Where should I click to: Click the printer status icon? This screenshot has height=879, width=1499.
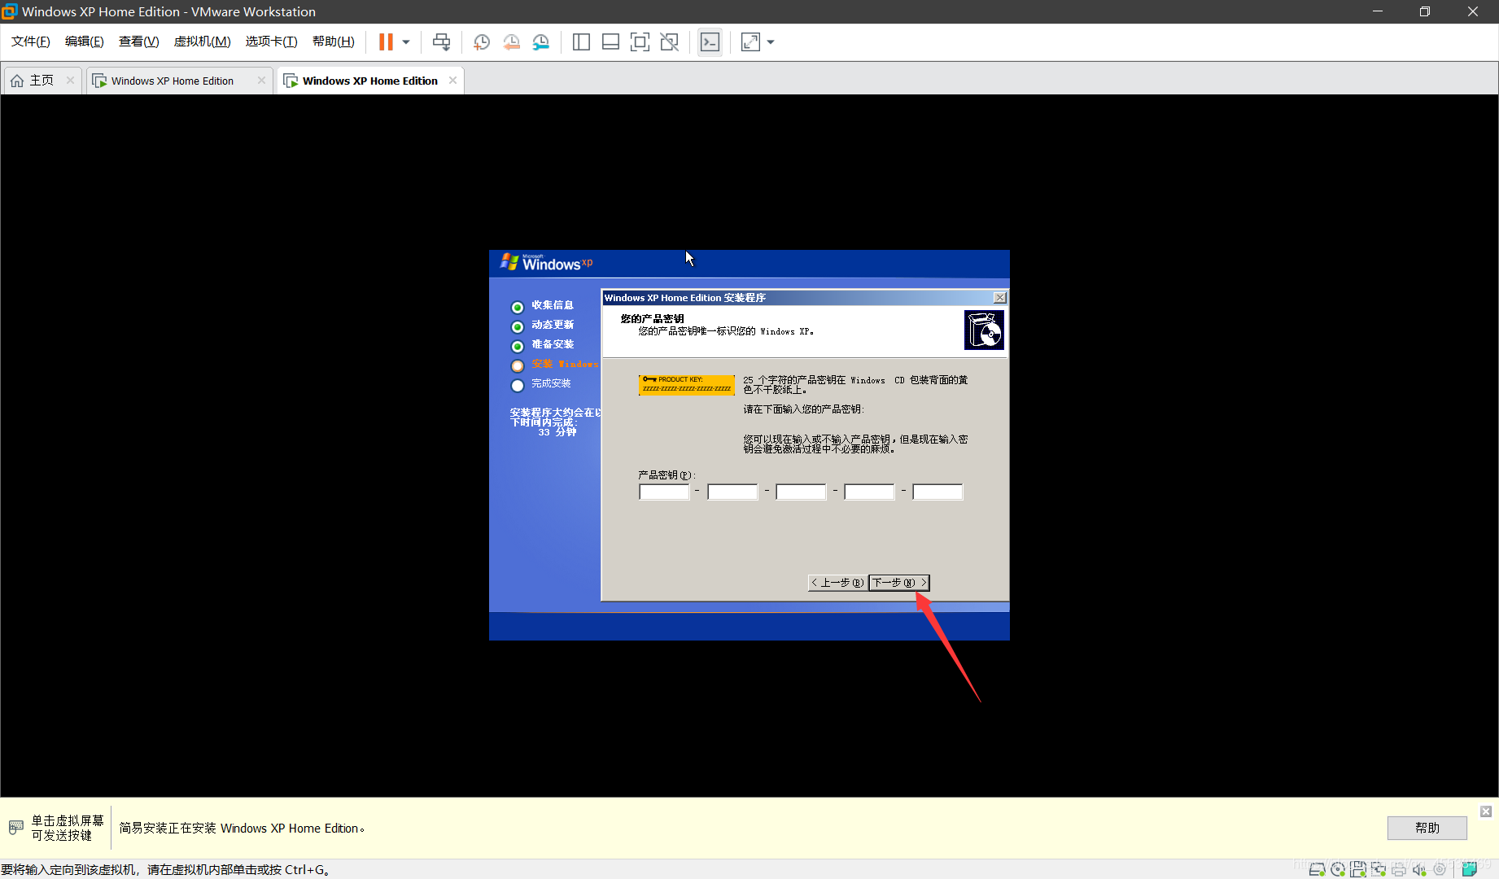(1398, 870)
